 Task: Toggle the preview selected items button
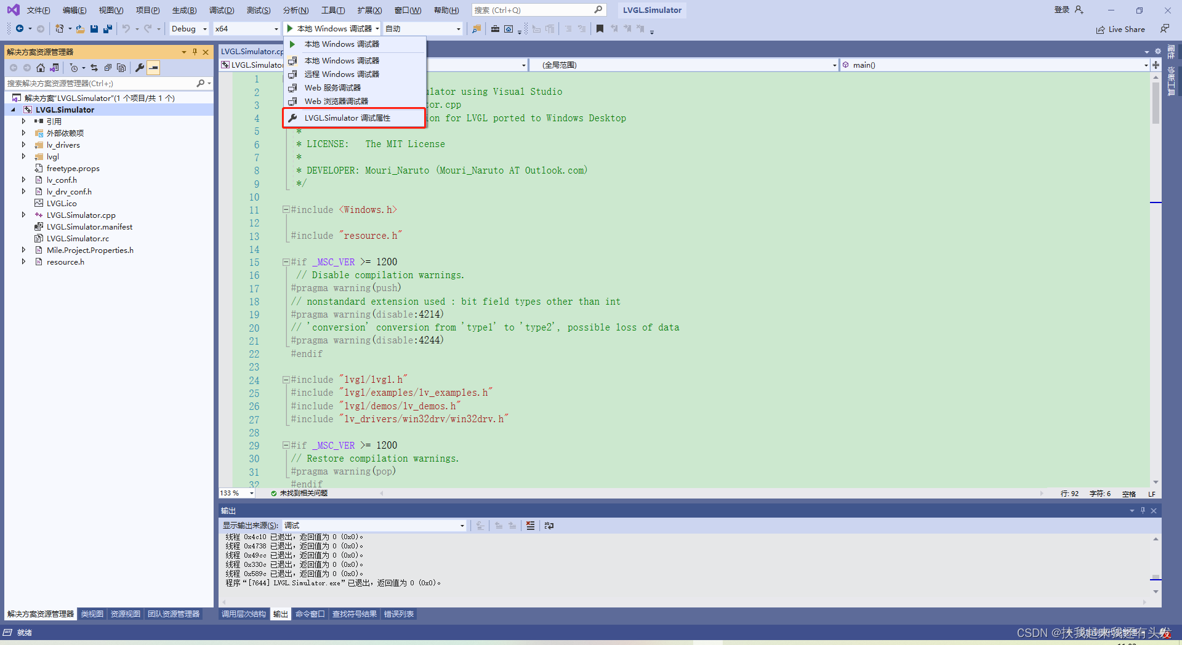154,68
